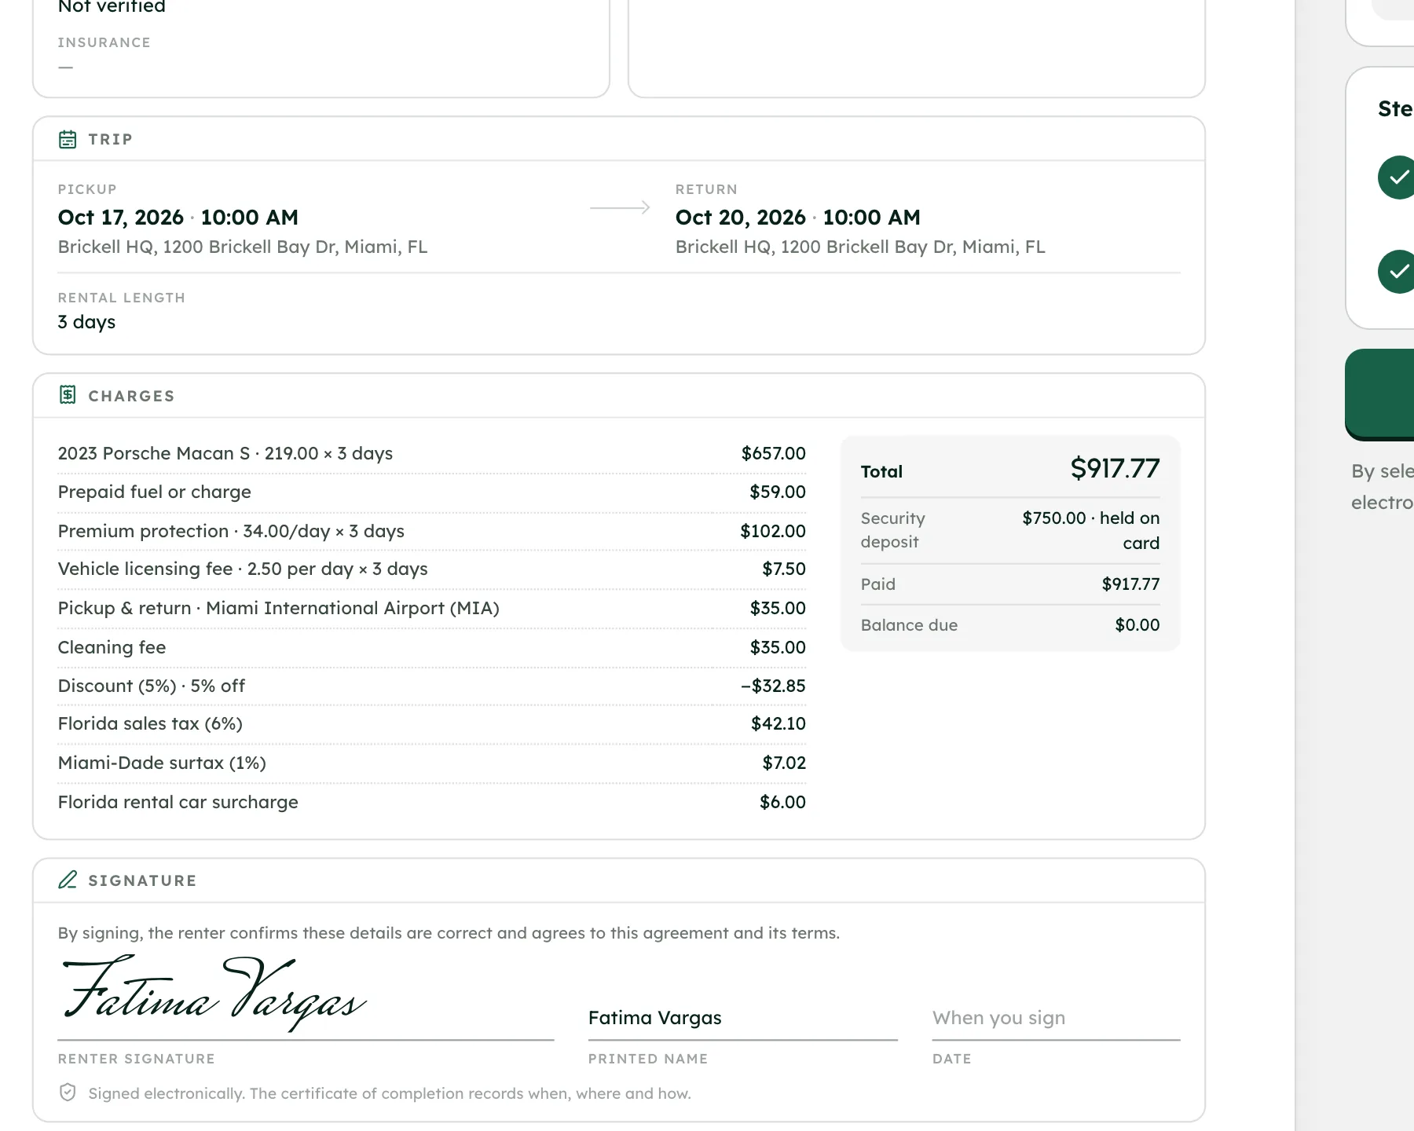Click the Signature pen icon
The image size is (1414, 1131).
click(x=68, y=880)
